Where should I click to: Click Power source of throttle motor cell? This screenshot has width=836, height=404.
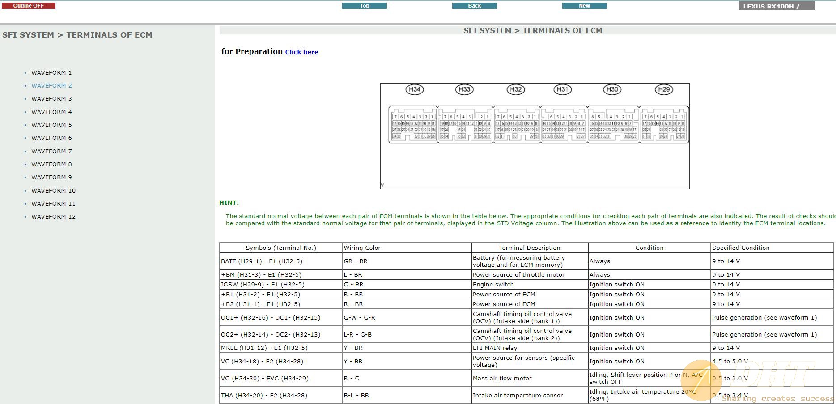tap(530, 274)
